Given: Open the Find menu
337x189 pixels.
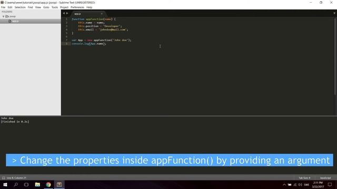Looking at the screenshot, I should (x=31, y=7).
